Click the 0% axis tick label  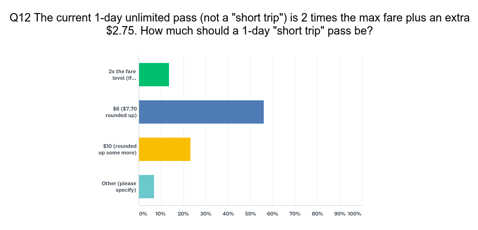pos(143,214)
